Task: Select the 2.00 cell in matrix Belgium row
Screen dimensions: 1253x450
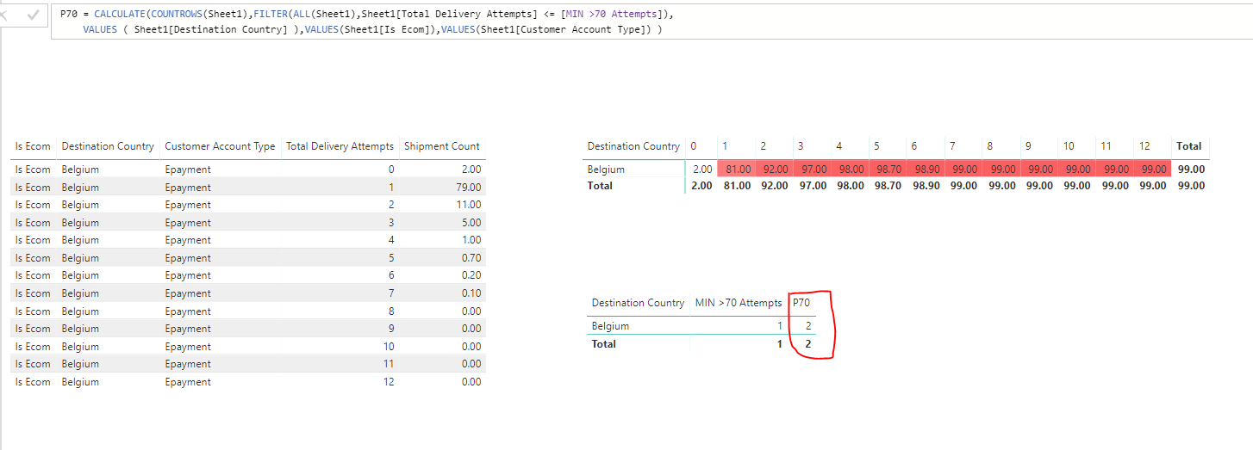Action: [702, 170]
